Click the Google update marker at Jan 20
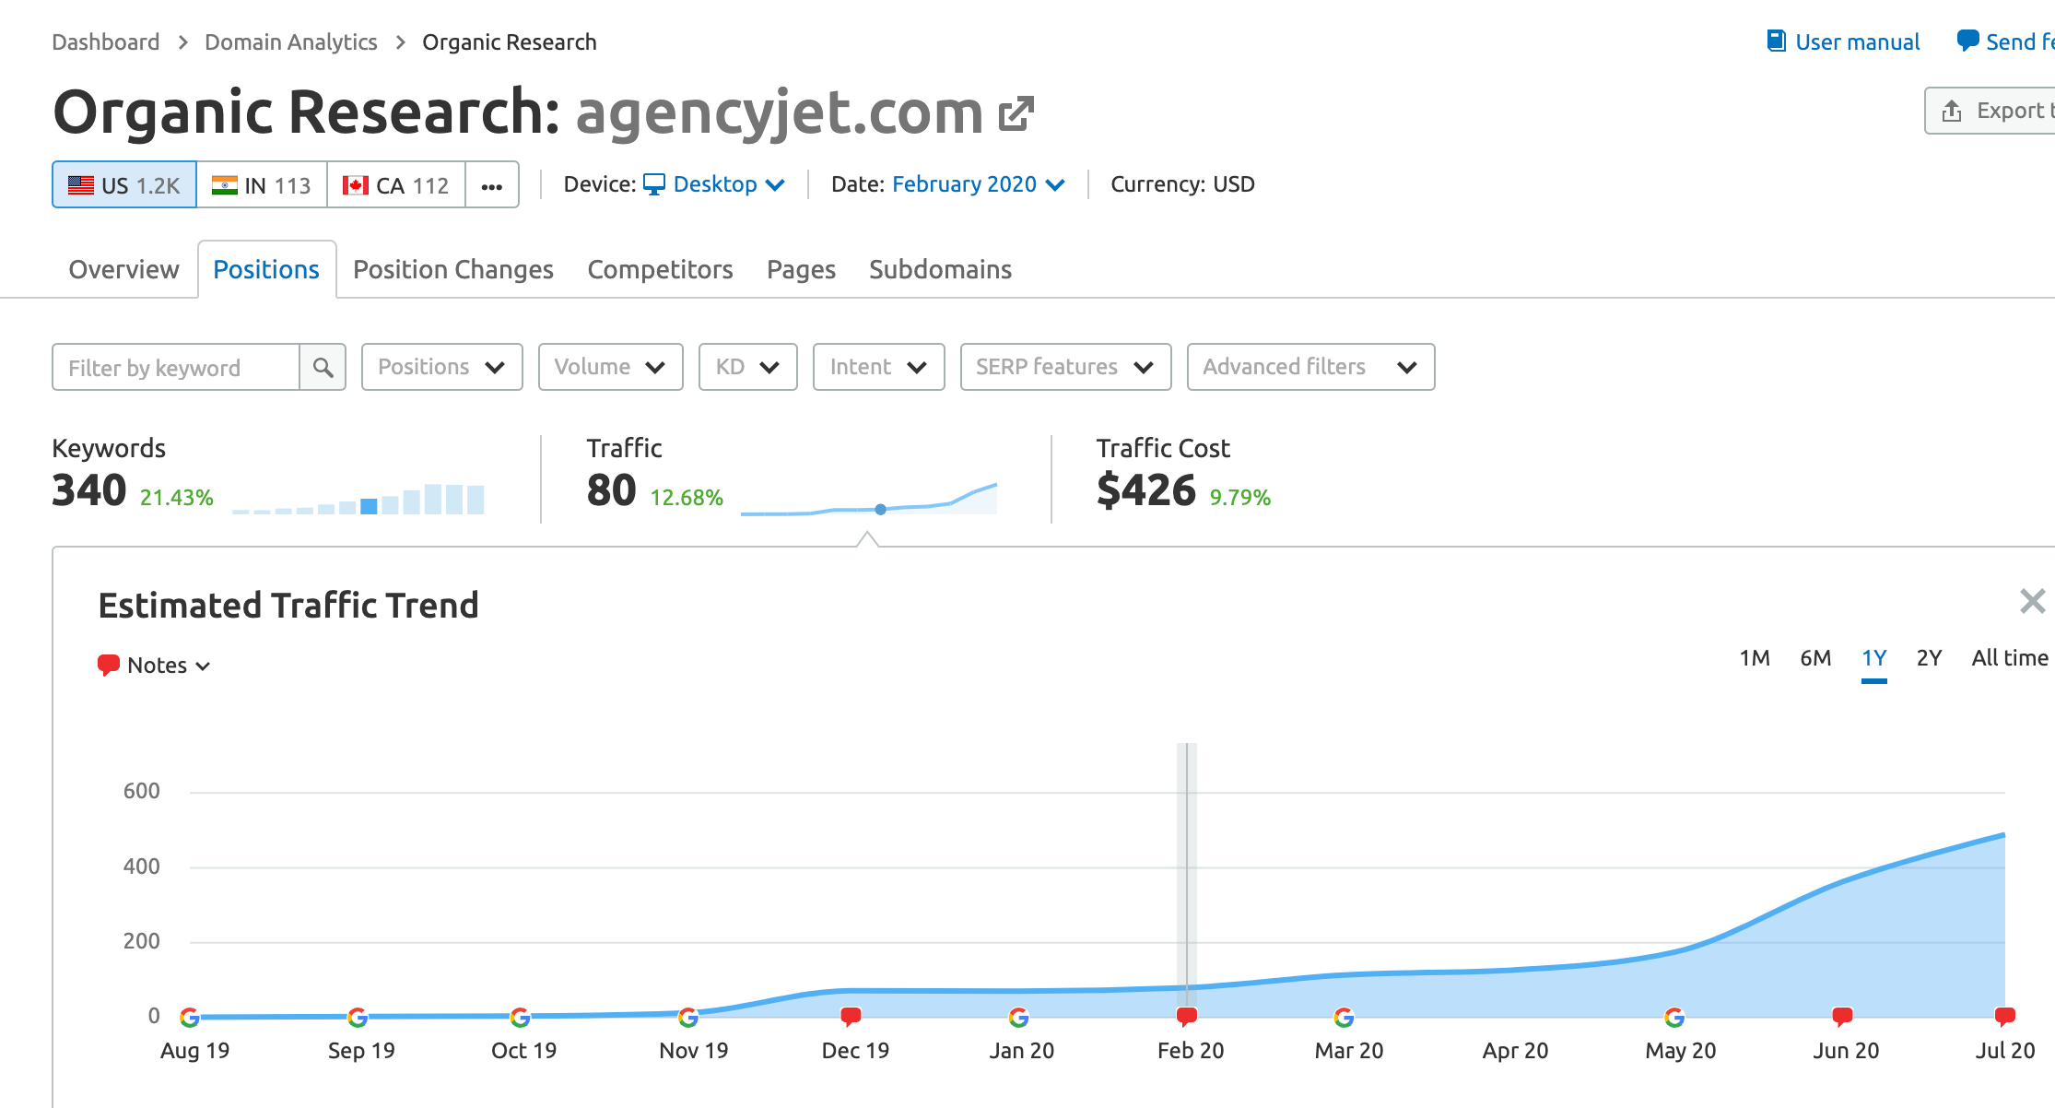The image size is (2055, 1108). (x=1018, y=1018)
